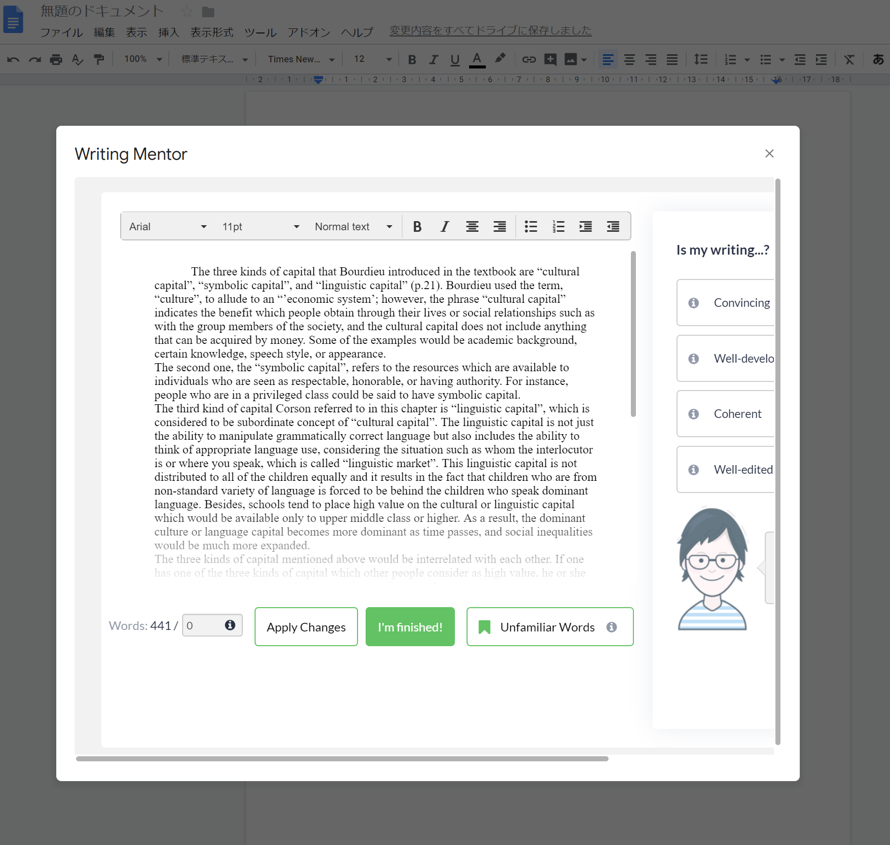
Task: Select the bulleted list icon in Writing Mentor
Action: tap(530, 227)
